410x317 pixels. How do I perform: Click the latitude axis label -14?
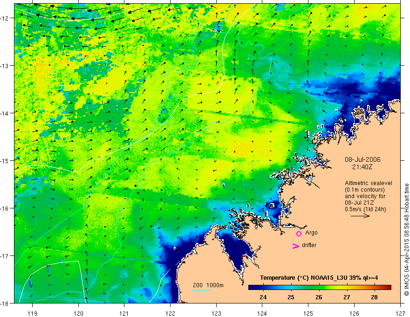(5, 113)
